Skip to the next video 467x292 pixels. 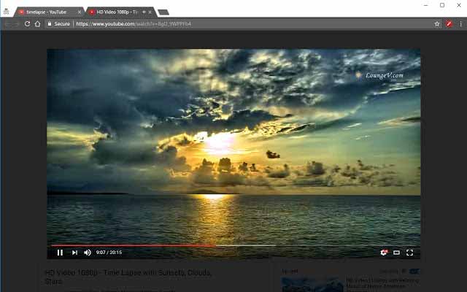click(74, 253)
